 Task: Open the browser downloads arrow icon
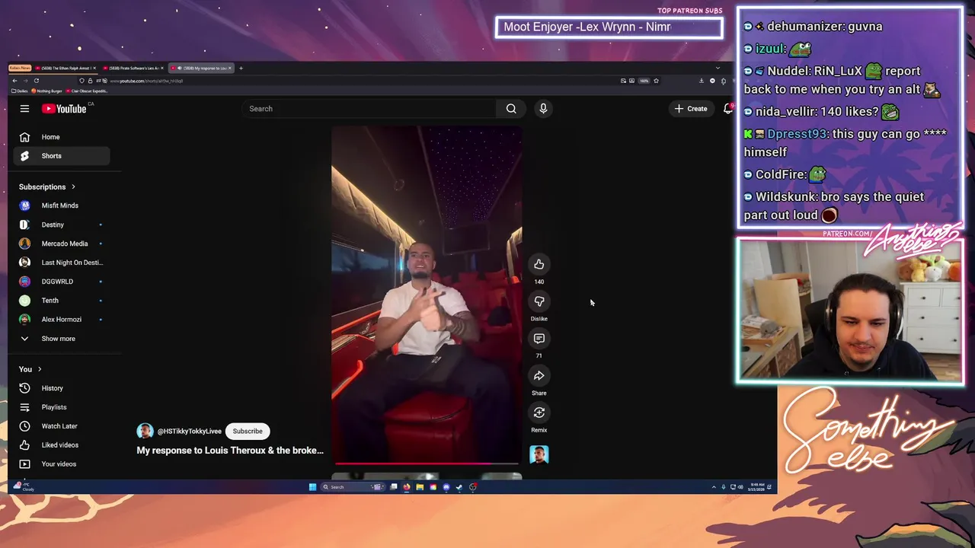tap(701, 81)
